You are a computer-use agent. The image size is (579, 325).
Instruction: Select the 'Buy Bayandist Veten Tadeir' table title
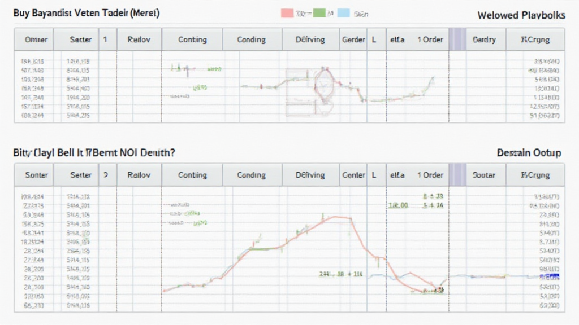tap(85, 12)
